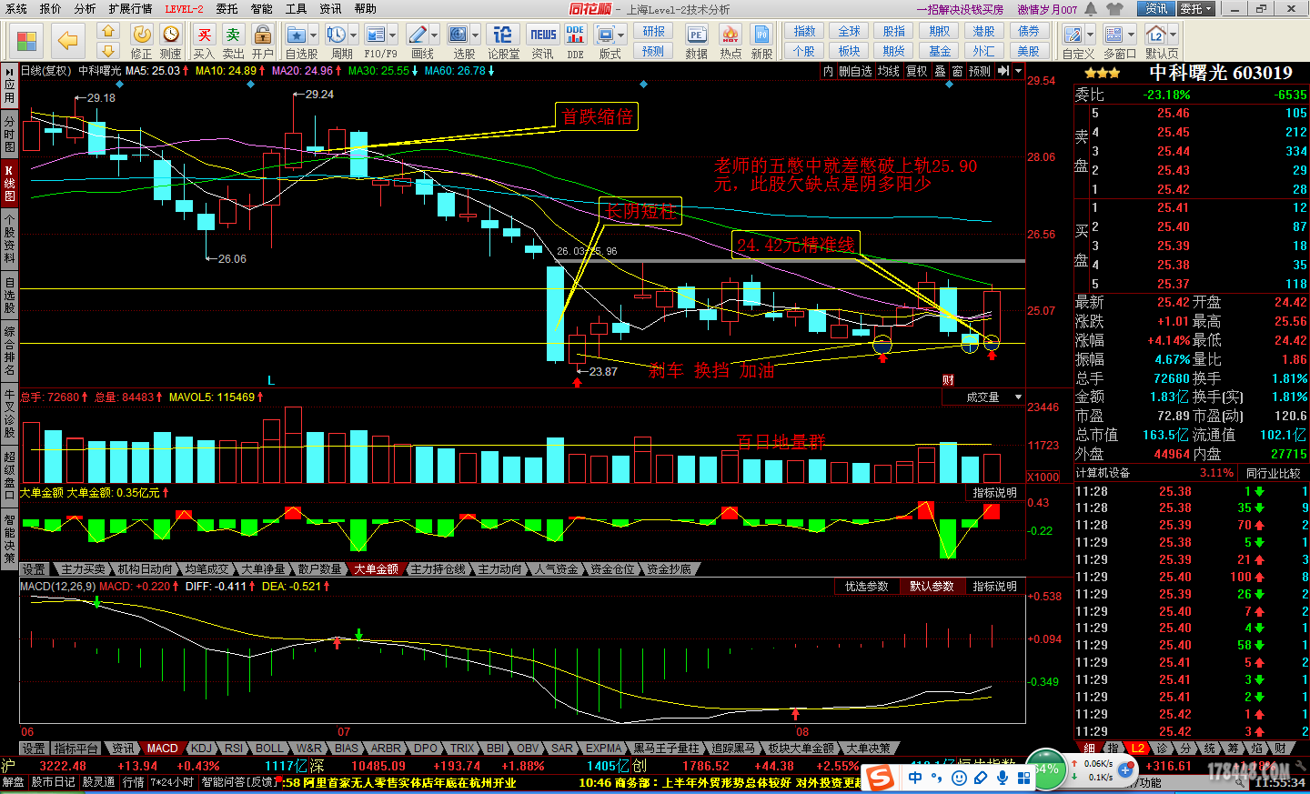
Task: Open the 报价 menu
Action: coord(51,9)
